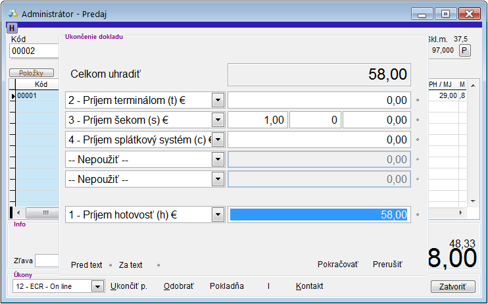The width and height of the screenshot is (488, 304).
Task: Click the H icon below title bar
Action: (12, 28)
